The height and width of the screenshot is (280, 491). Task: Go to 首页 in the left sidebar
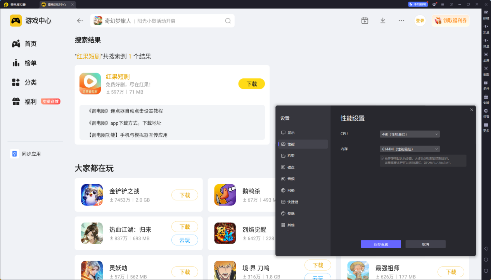[x=24, y=44]
